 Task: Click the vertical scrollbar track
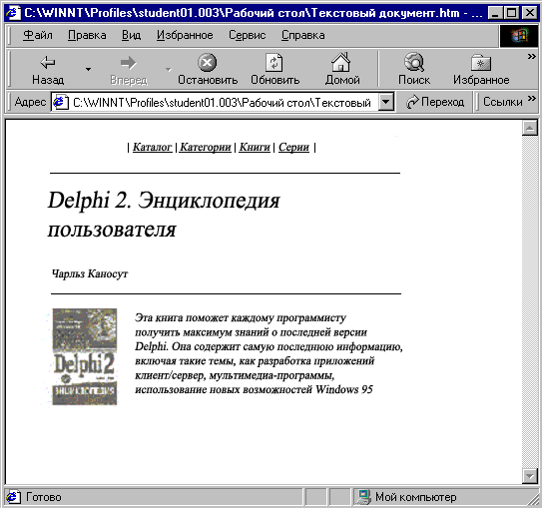coord(530,302)
